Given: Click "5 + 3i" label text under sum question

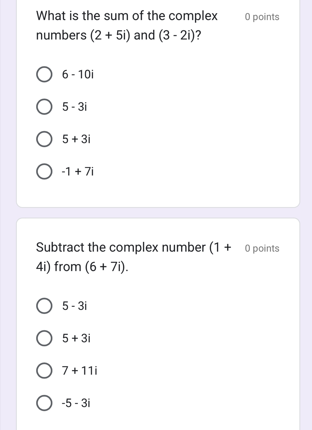Looking at the screenshot, I should 76,139.
